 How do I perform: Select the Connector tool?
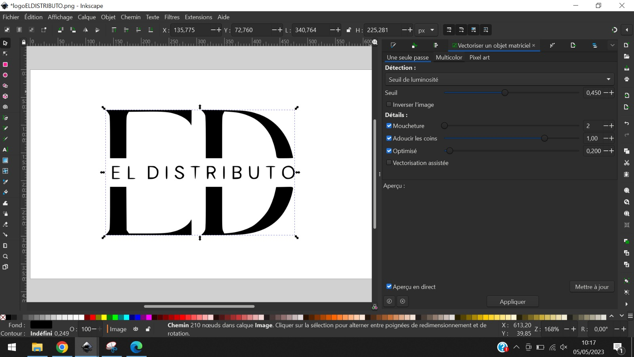tap(5, 235)
